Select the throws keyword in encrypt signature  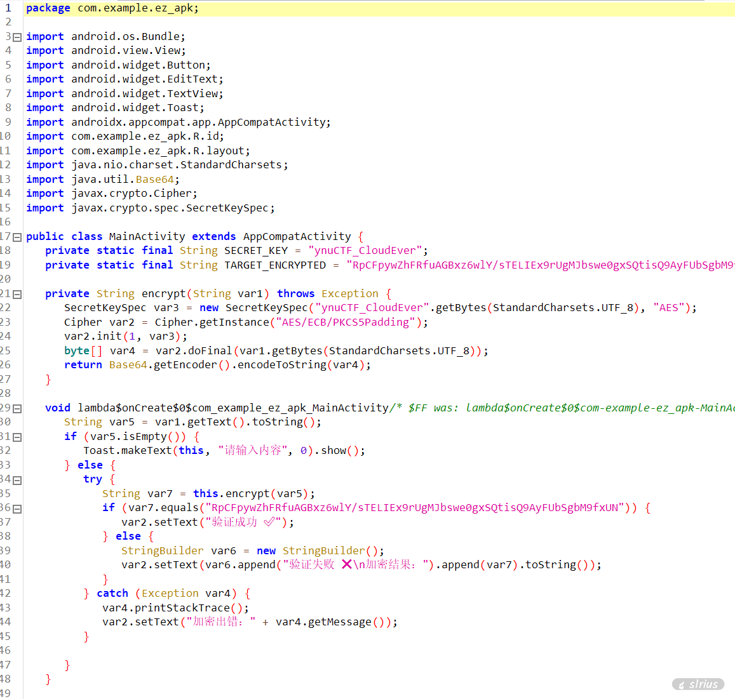295,294
